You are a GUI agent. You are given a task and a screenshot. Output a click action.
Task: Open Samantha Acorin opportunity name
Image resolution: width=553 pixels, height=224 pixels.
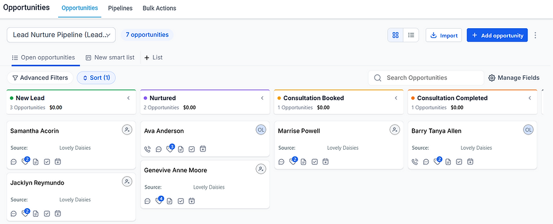[x=34, y=131]
